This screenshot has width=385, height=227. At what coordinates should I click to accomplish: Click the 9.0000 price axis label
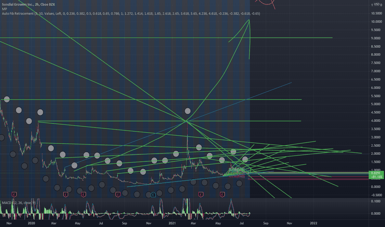pos(376,38)
